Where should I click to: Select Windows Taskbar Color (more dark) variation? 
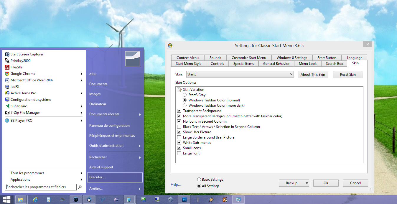(185, 105)
